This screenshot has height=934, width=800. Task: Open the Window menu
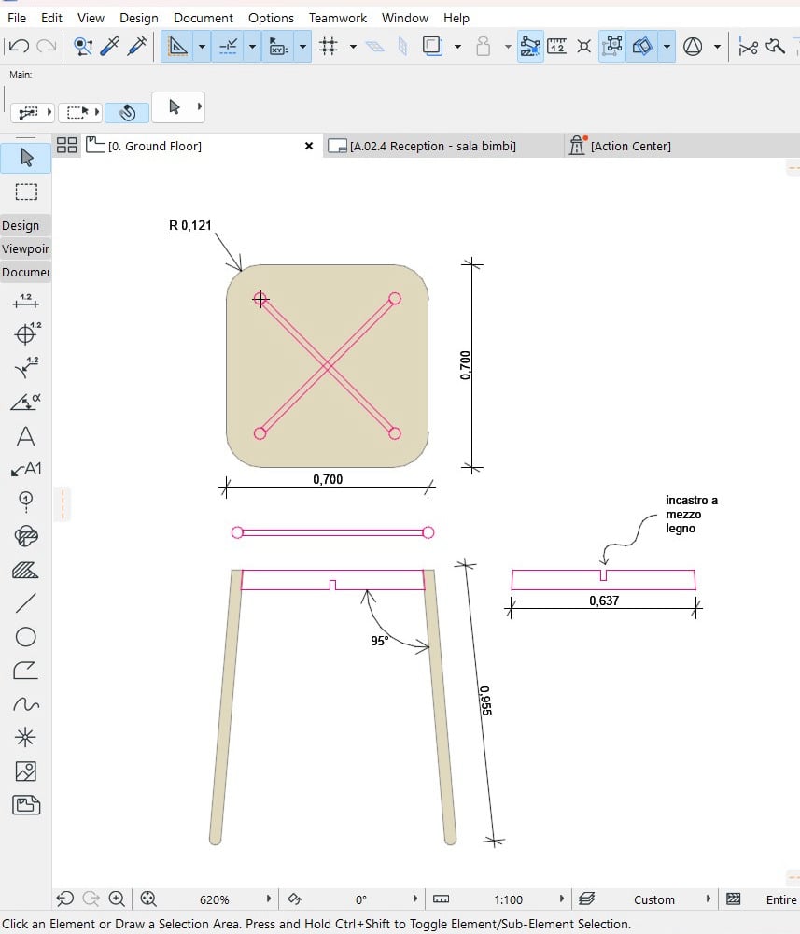click(x=405, y=18)
